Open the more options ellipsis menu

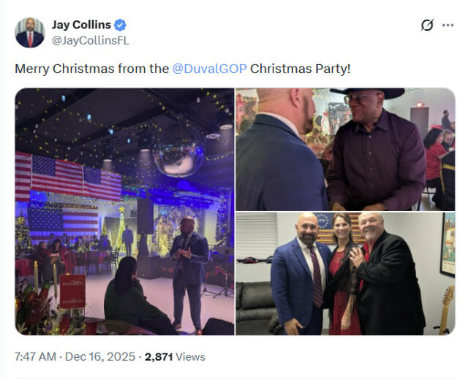(448, 26)
